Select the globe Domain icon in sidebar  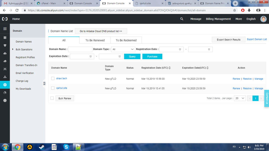click(5, 85)
